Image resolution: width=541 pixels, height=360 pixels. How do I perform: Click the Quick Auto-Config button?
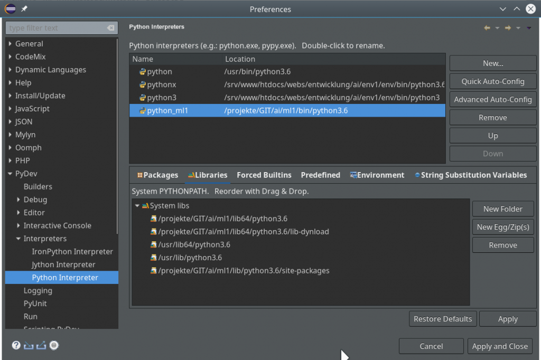click(492, 81)
